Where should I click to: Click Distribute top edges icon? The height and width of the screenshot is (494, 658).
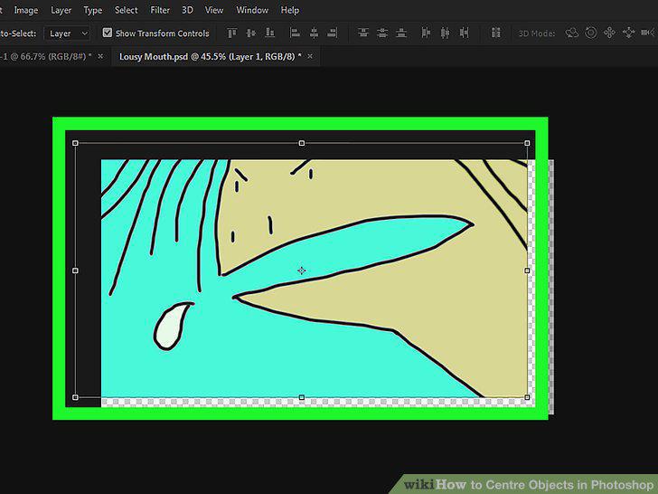click(363, 33)
